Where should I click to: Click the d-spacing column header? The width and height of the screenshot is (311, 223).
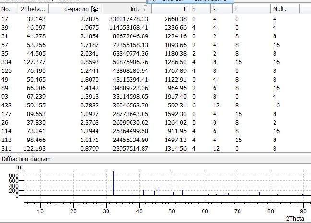tap(75, 9)
